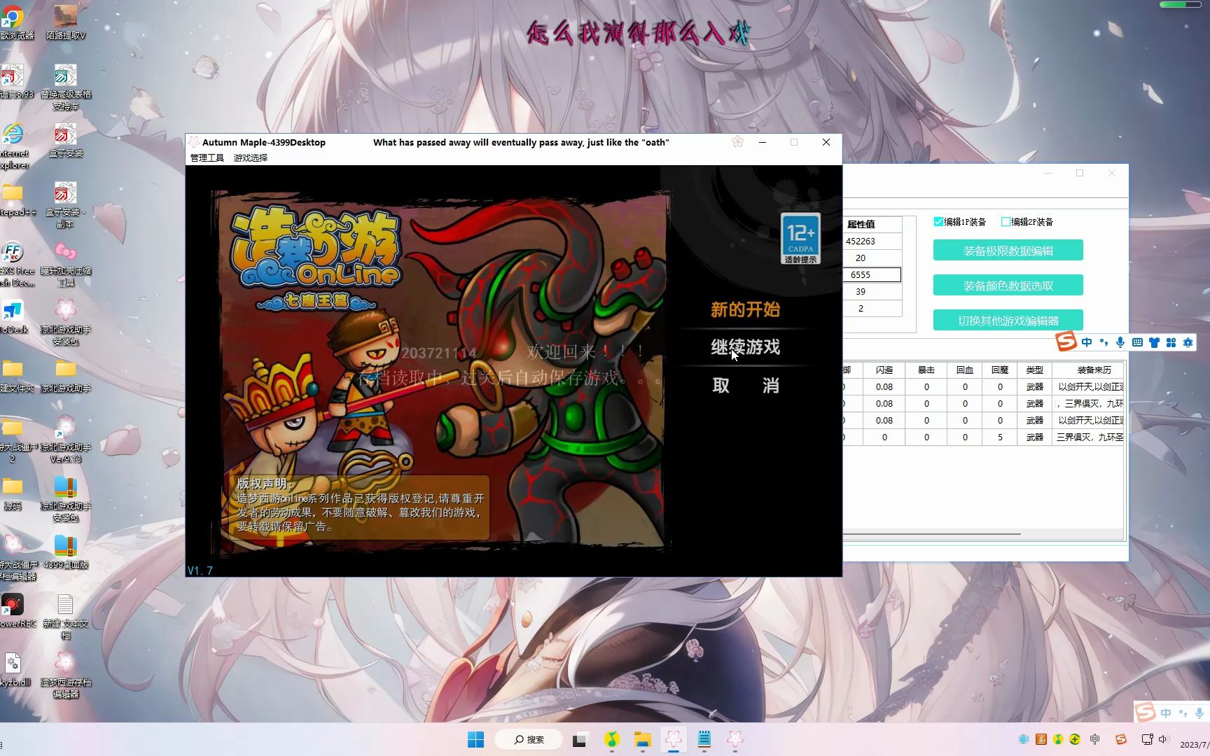Choose 继续游戏 to continue the game
The width and height of the screenshot is (1210, 756).
745,347
